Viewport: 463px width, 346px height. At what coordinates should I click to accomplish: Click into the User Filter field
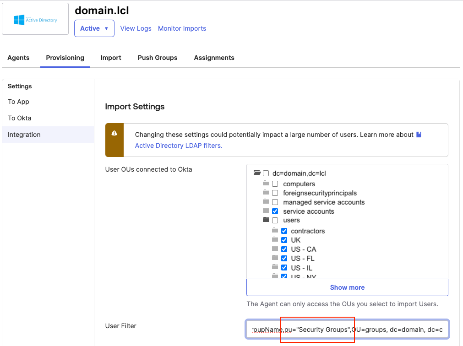click(x=347, y=329)
